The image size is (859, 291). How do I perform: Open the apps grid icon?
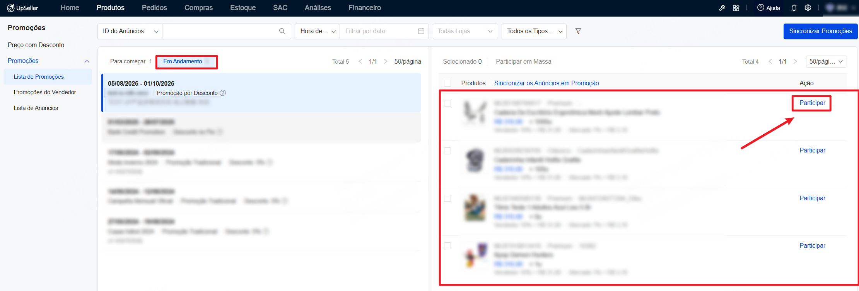point(736,8)
